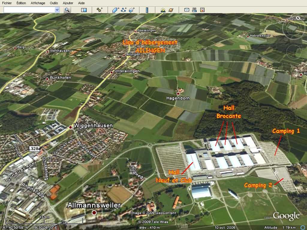Viewport: 307px width, 230px height.
Task: Select the add path tool
Action: 124,10
